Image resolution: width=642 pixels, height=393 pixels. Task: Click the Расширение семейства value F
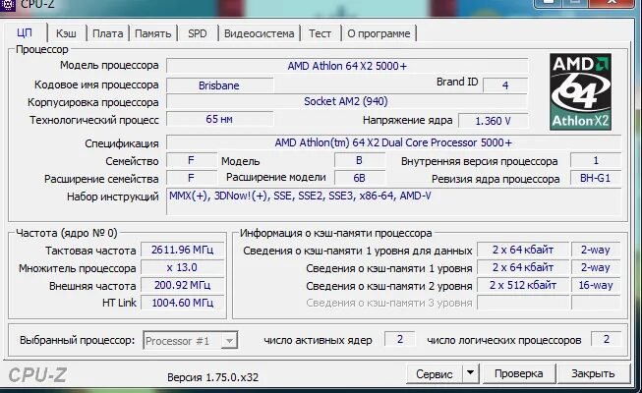pos(191,178)
